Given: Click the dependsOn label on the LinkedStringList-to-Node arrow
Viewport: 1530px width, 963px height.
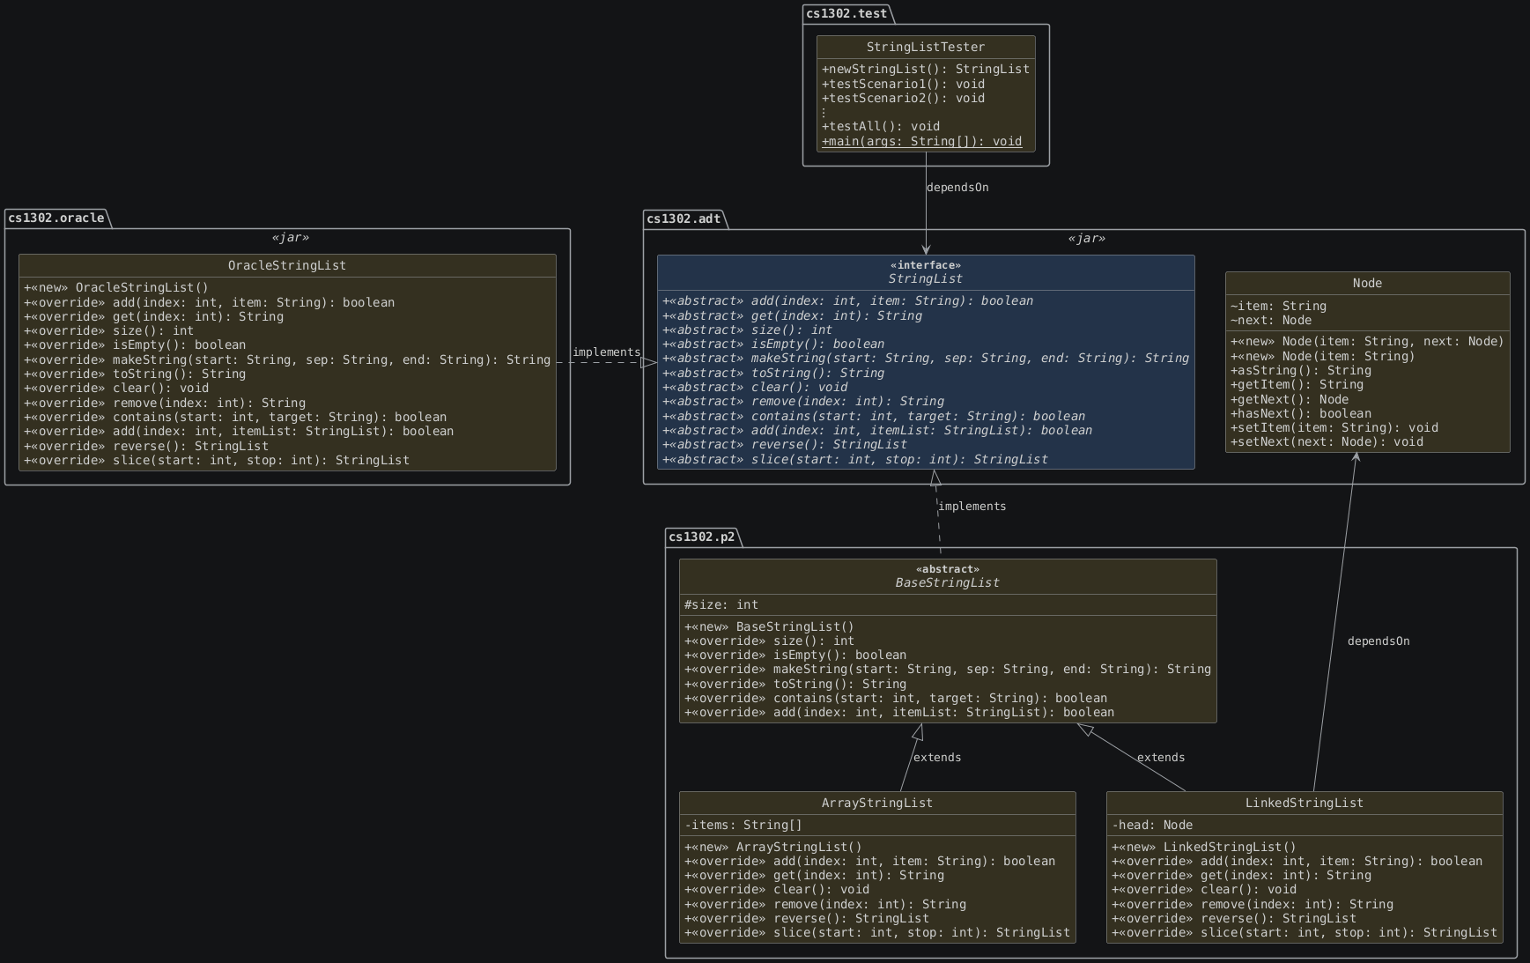Looking at the screenshot, I should tap(1378, 641).
